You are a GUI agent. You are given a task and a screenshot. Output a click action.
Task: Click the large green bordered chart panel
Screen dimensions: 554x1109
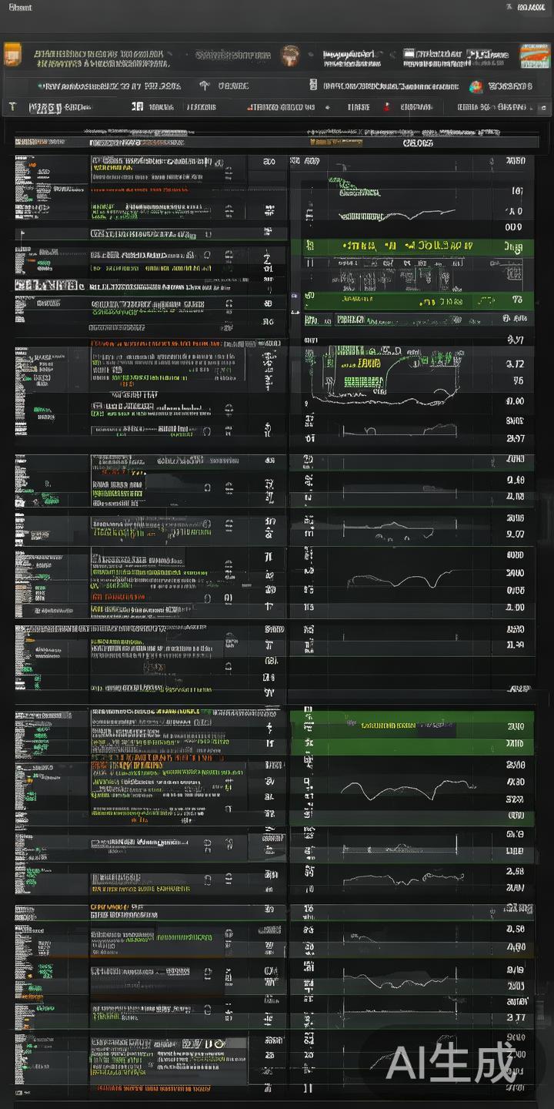pos(385,374)
